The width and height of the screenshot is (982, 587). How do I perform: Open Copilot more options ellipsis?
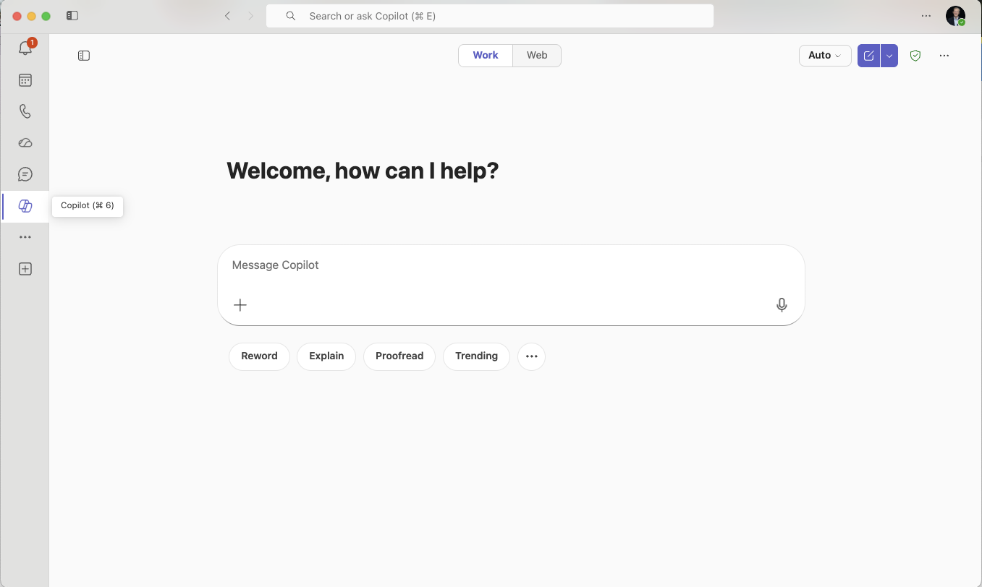click(944, 56)
